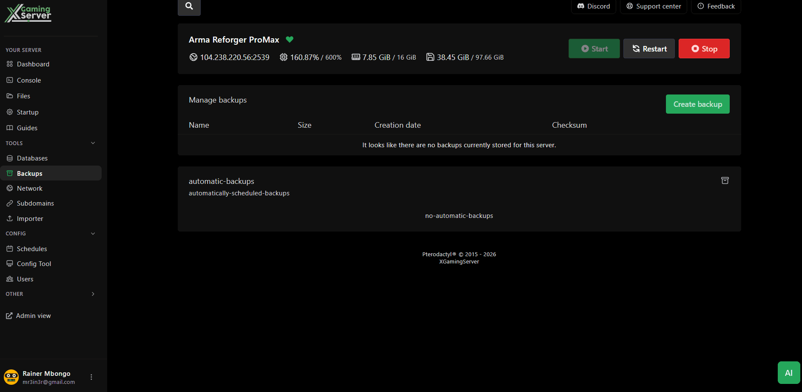The image size is (802, 392).
Task: Select Dashboard in the sidebar menu
Action: (33, 64)
